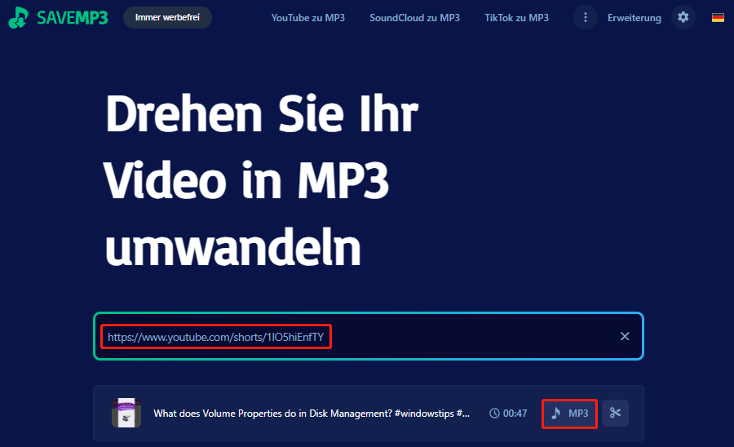Viewport: 734px width, 447px height.
Task: Click the 00:47 duration label
Action: [x=508, y=414]
